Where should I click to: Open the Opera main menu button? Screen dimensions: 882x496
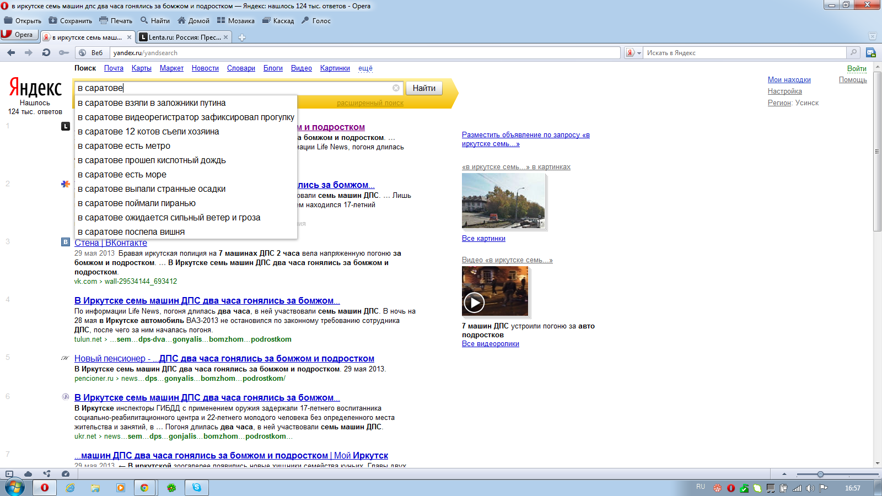click(x=19, y=35)
